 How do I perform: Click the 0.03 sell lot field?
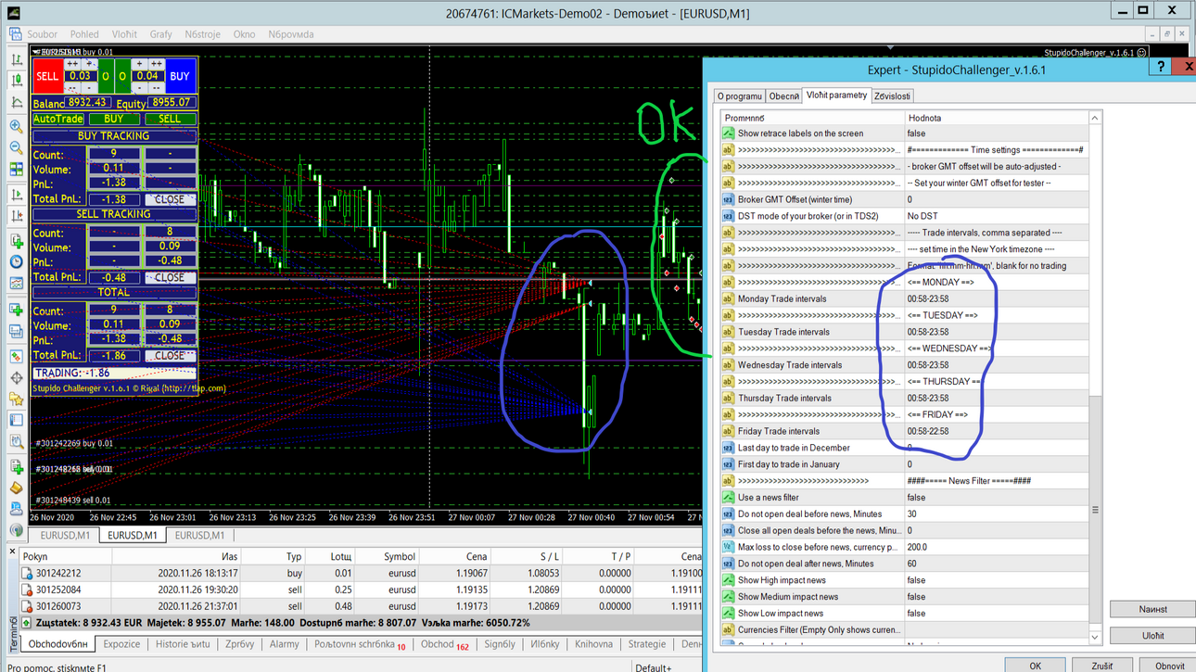click(x=80, y=76)
